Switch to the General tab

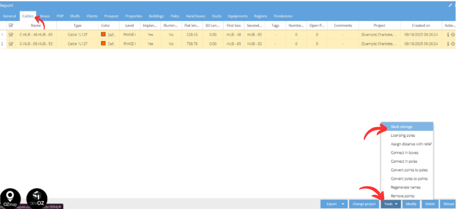pyautogui.click(x=10, y=16)
